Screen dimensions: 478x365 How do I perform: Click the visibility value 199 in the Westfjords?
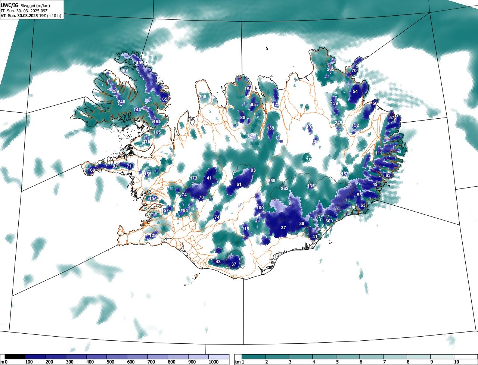coord(140,62)
